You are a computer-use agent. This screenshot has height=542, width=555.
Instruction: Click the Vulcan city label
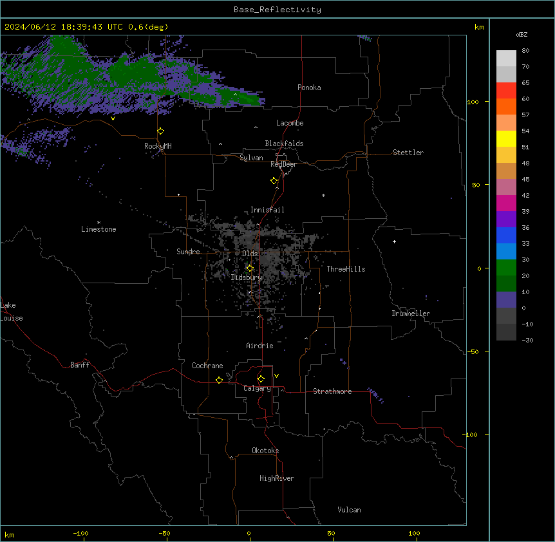[349, 510]
